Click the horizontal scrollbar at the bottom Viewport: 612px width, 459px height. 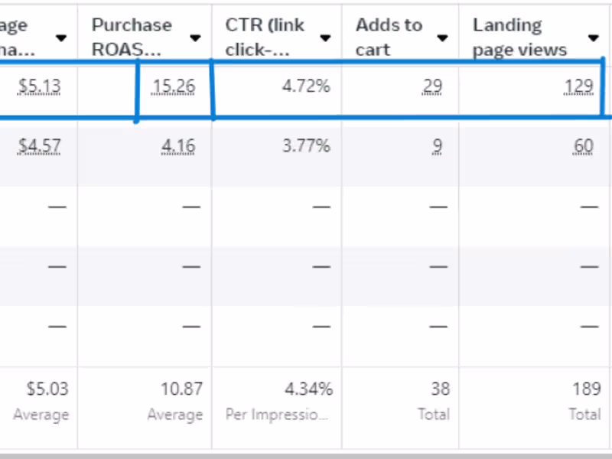306,454
